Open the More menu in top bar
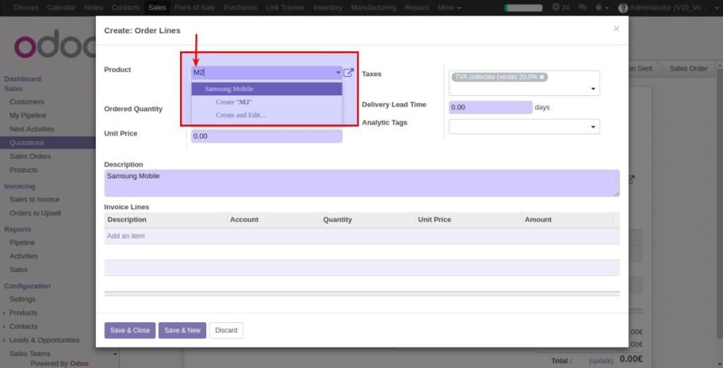The width and height of the screenshot is (723, 368). [x=449, y=8]
